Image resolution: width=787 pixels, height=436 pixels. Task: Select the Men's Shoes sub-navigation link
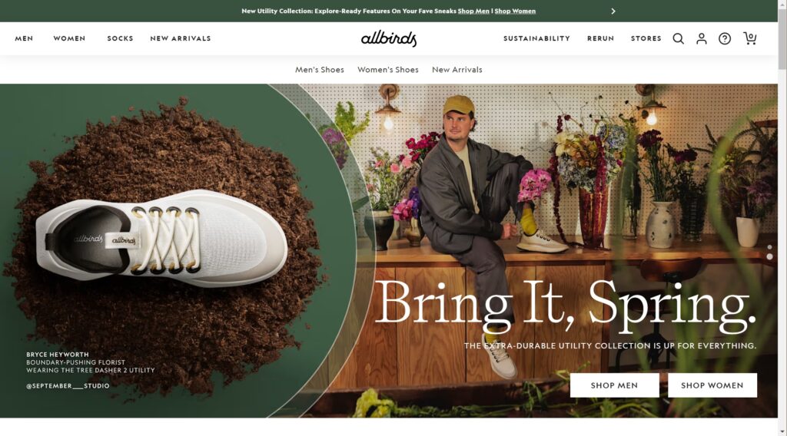tap(320, 70)
